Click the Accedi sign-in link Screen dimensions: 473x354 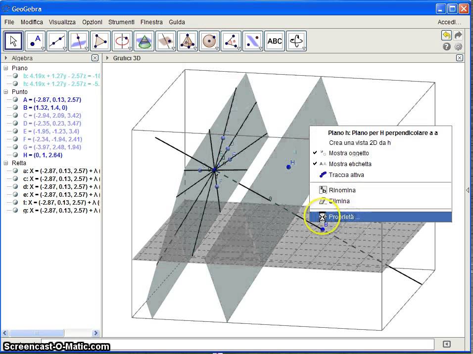coord(449,22)
